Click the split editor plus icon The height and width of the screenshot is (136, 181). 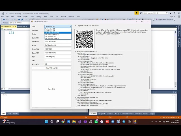[175, 32]
